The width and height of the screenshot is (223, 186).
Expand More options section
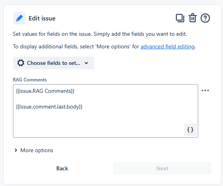[x=34, y=150]
